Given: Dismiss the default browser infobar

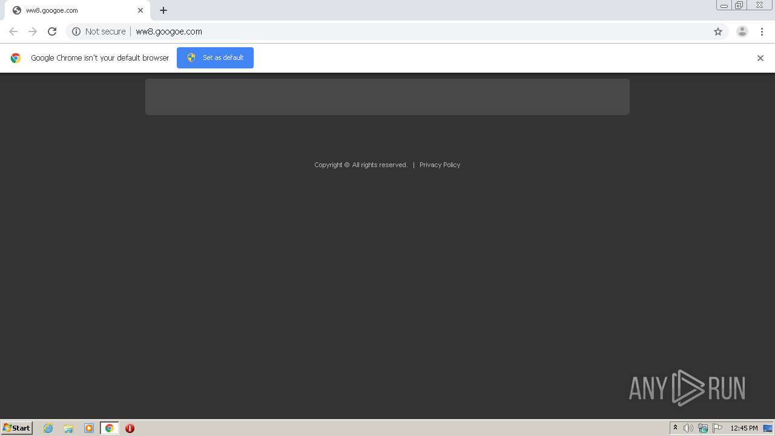Looking at the screenshot, I should [760, 58].
